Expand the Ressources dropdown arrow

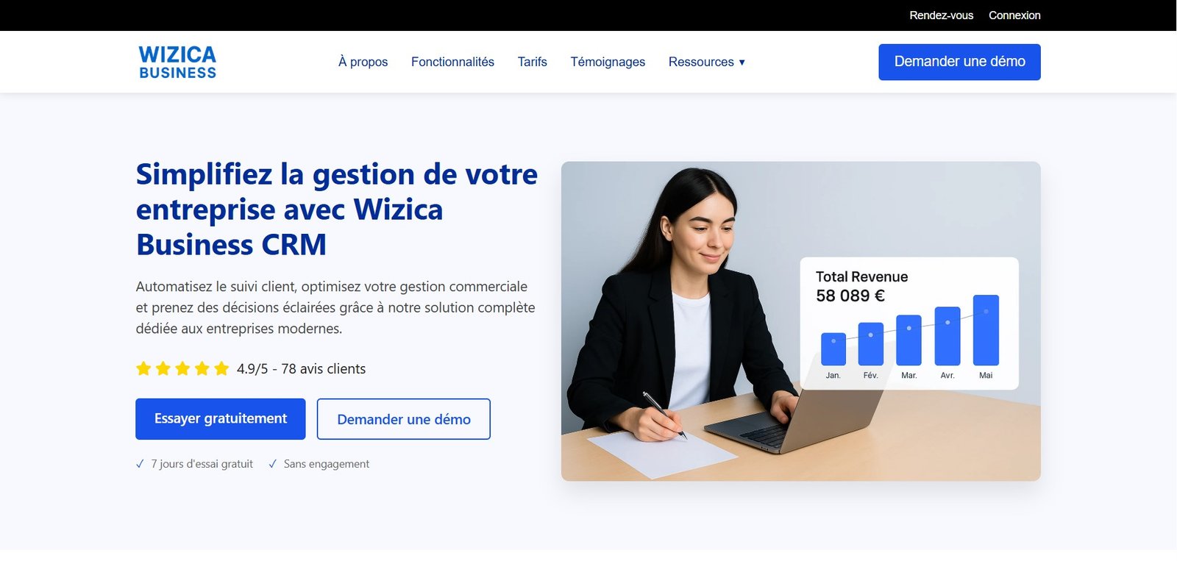(x=742, y=62)
